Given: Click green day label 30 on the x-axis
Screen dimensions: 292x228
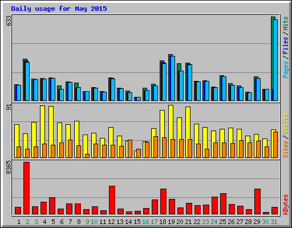Looking at the screenshot, I should tap(265, 222).
